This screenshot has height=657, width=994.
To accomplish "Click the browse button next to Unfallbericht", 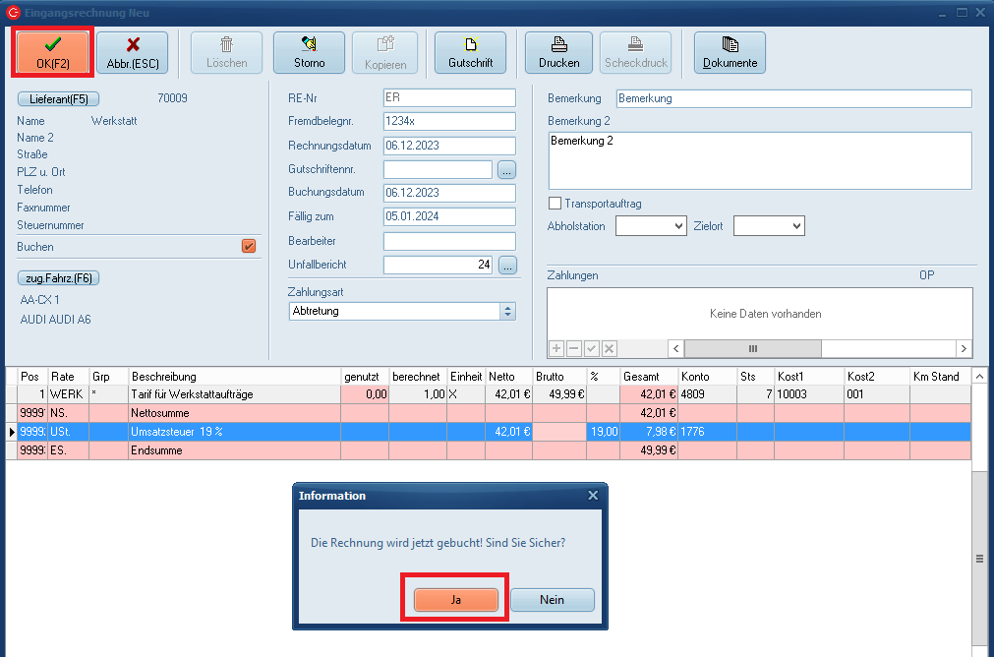I will 507,265.
